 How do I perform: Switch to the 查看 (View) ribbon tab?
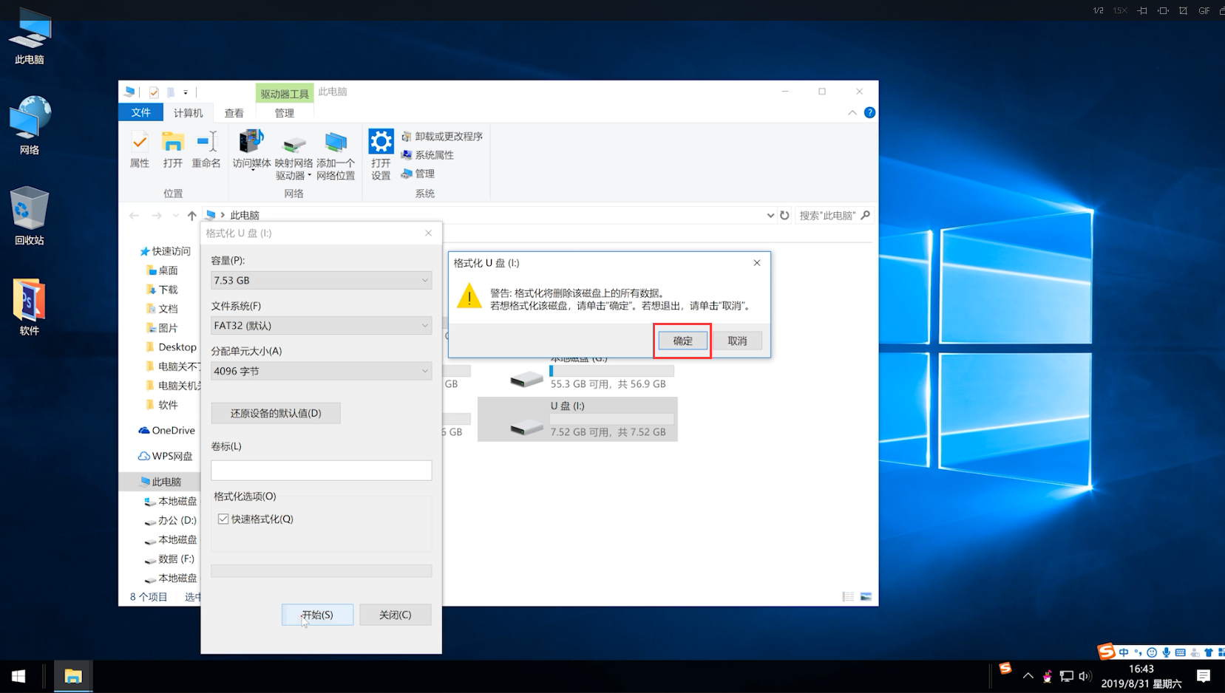coord(234,112)
